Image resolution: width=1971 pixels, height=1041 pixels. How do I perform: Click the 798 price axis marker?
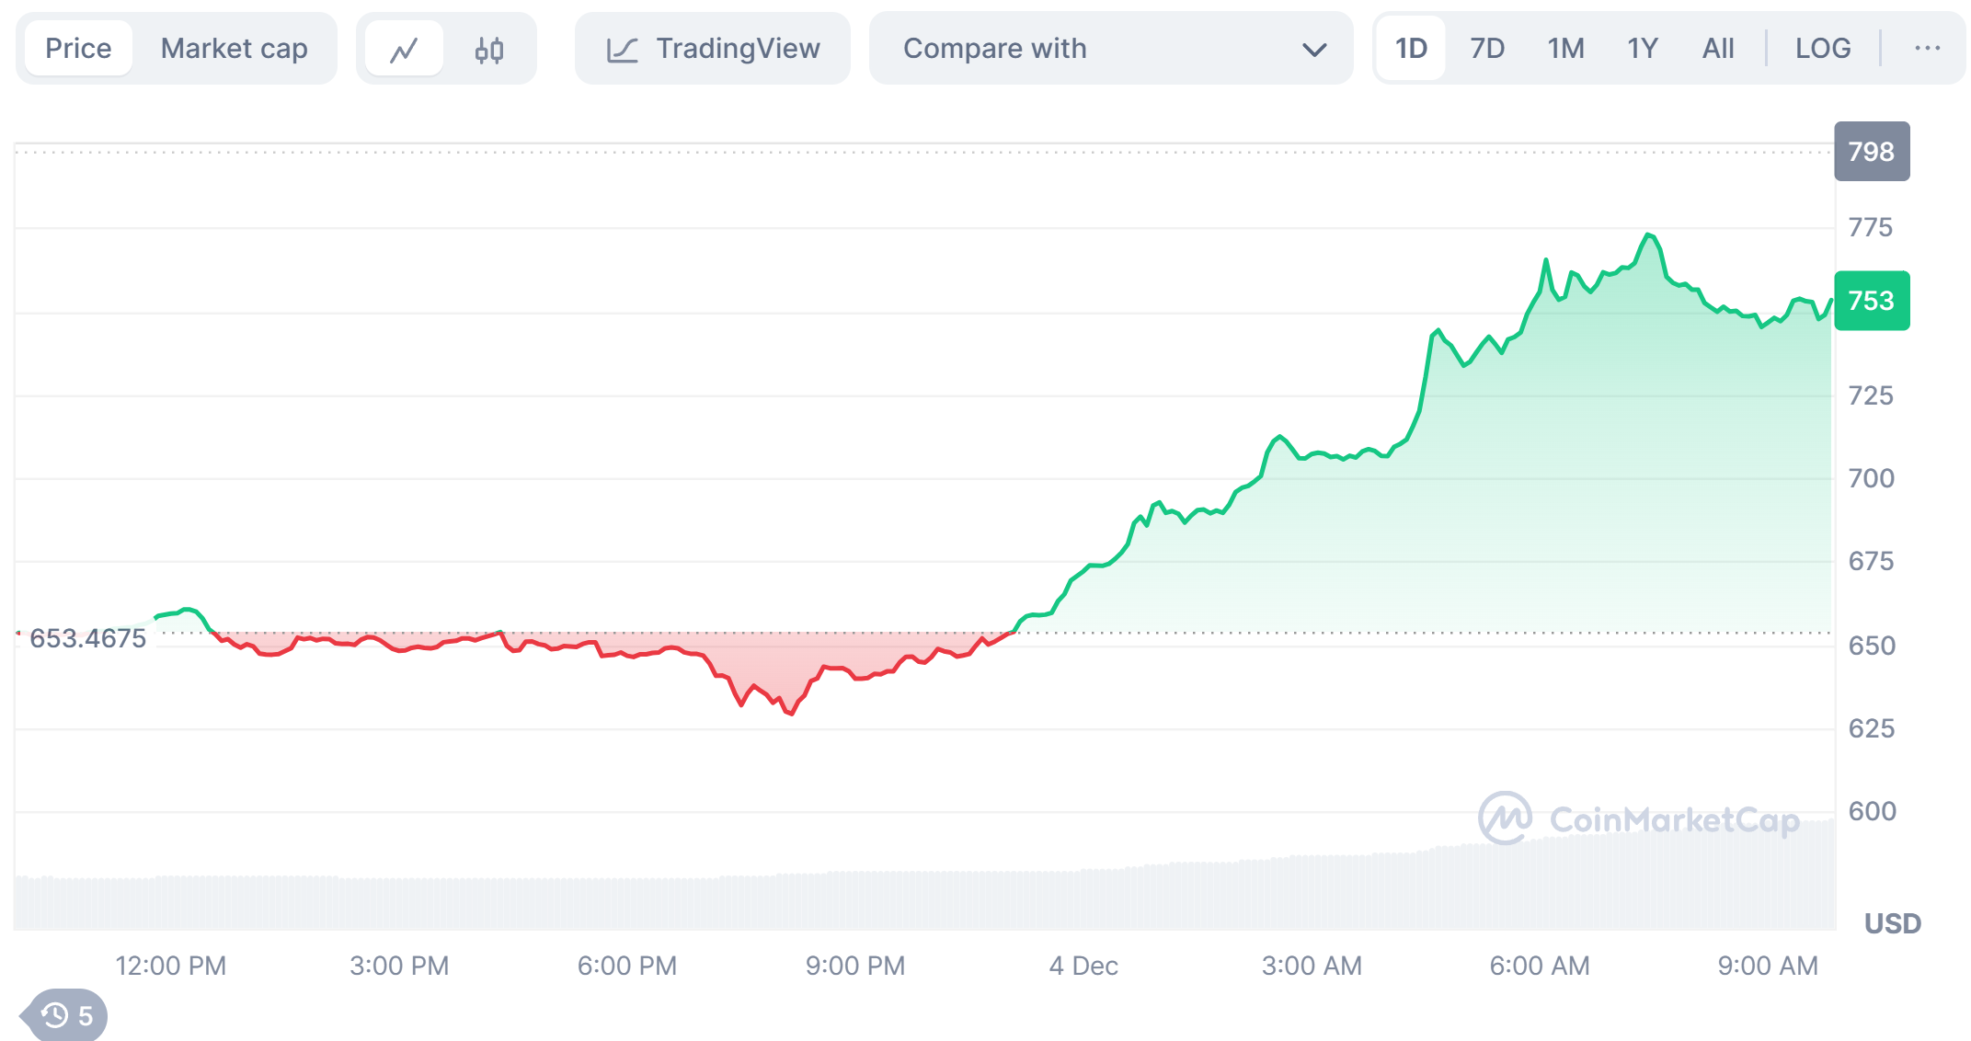[x=1871, y=152]
